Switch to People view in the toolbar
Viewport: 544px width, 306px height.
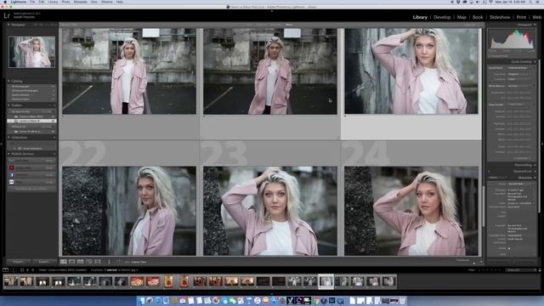98,262
